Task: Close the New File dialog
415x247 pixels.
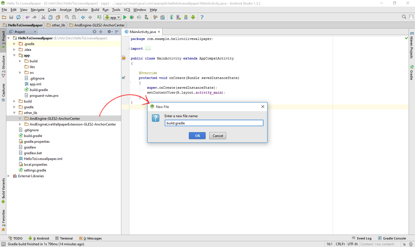Action: point(263,107)
